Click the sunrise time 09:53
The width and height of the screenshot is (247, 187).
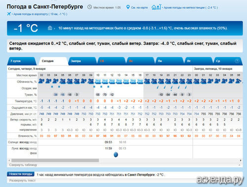coord(108,142)
